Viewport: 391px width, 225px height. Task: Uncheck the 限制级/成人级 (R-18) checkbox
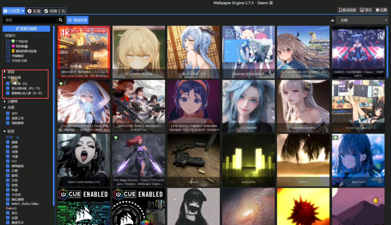[8, 93]
